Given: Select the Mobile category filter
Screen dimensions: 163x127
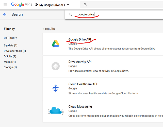Looking at the screenshot, I should 10,62.
